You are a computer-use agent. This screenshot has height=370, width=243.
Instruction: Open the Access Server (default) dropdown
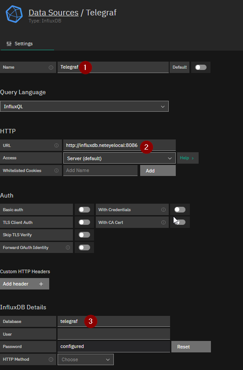120,158
